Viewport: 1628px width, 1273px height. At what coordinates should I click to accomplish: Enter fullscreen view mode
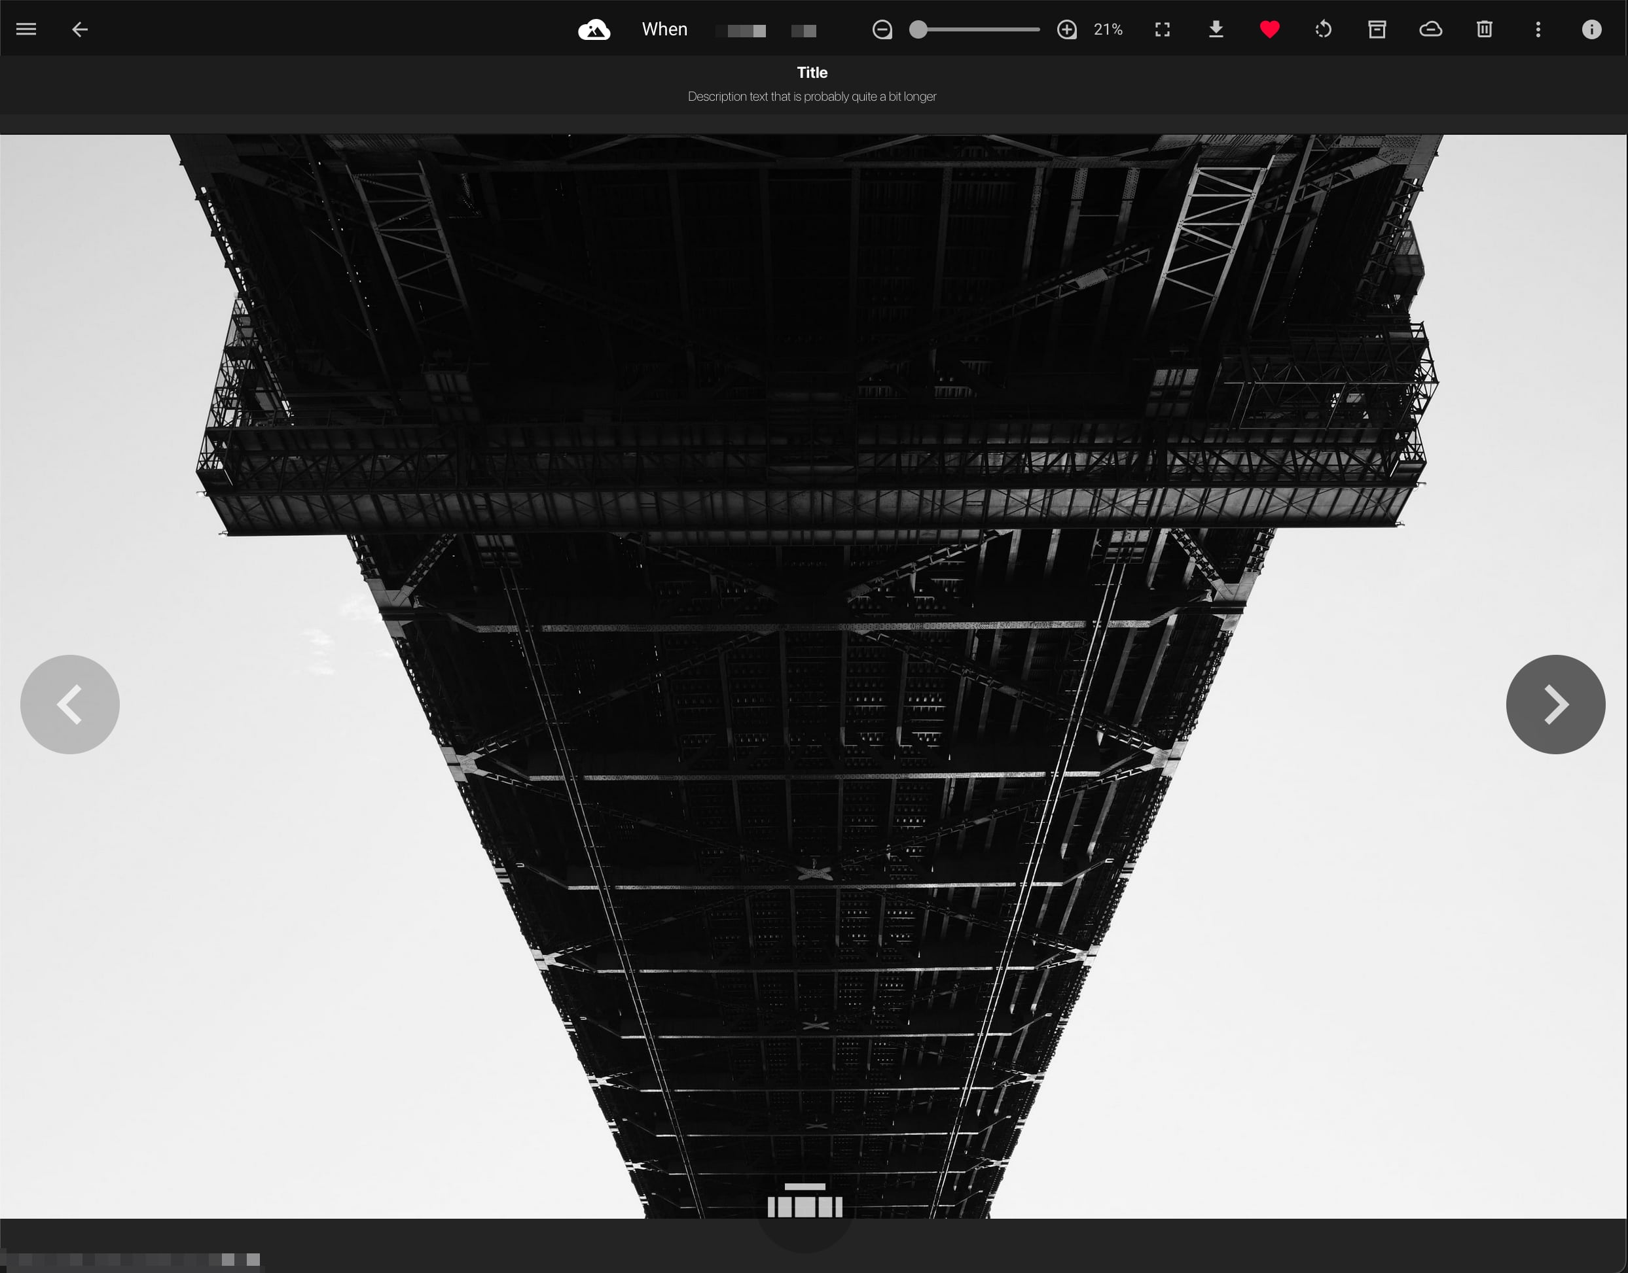[x=1163, y=30]
